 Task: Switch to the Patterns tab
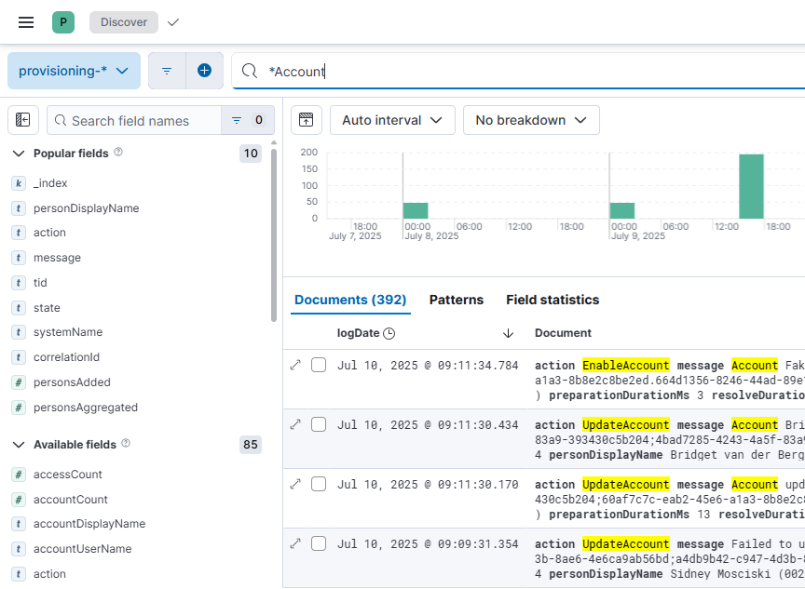pyautogui.click(x=457, y=300)
